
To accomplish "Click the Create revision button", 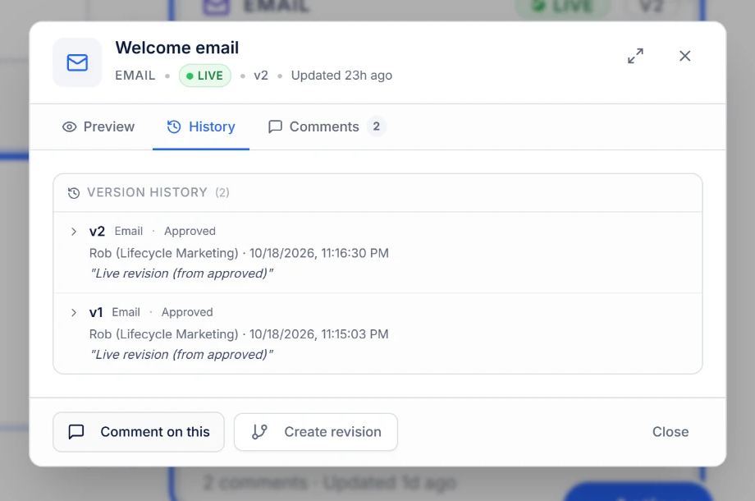I will (316, 432).
